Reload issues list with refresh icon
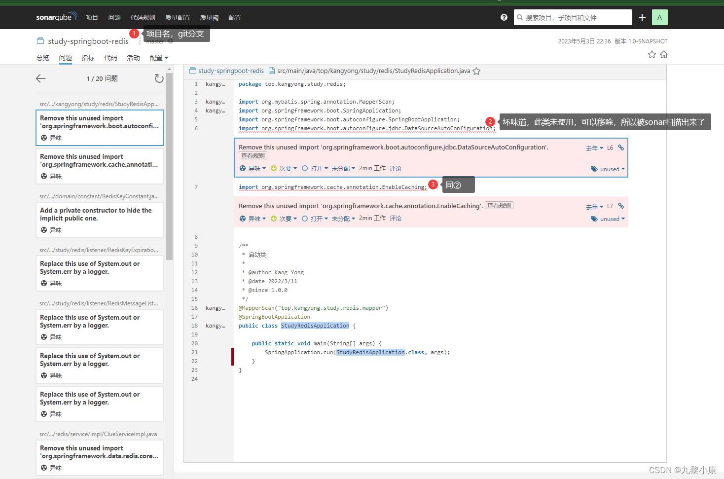 (158, 78)
